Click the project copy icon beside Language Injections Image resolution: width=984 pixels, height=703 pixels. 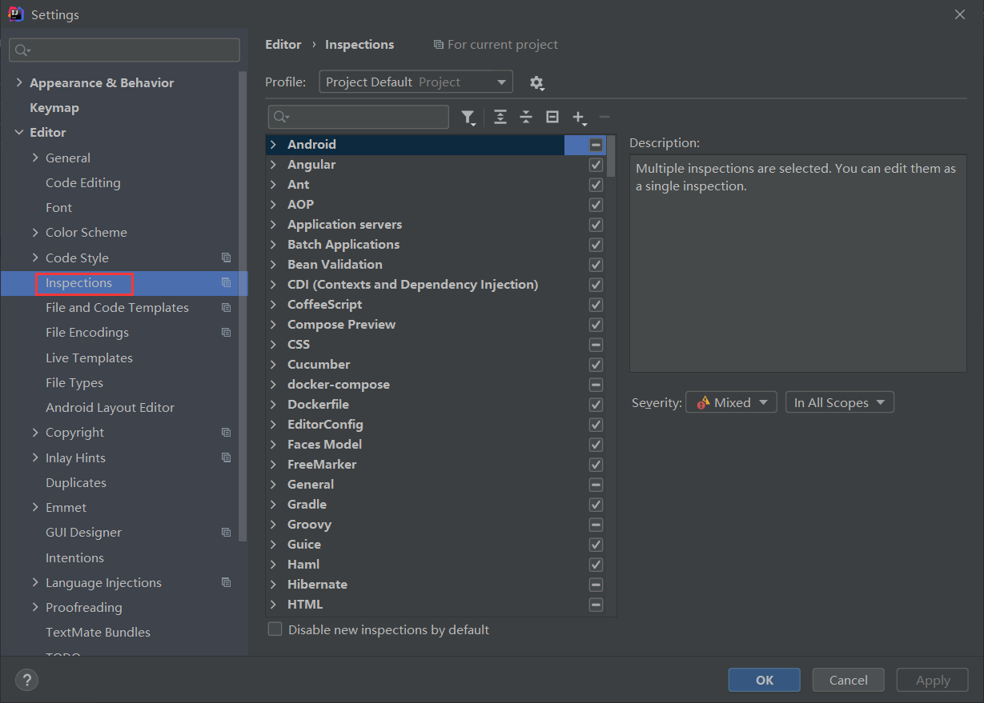point(227,582)
